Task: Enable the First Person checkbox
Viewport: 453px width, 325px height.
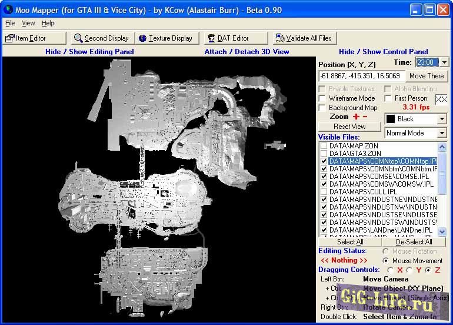Action: 388,98
